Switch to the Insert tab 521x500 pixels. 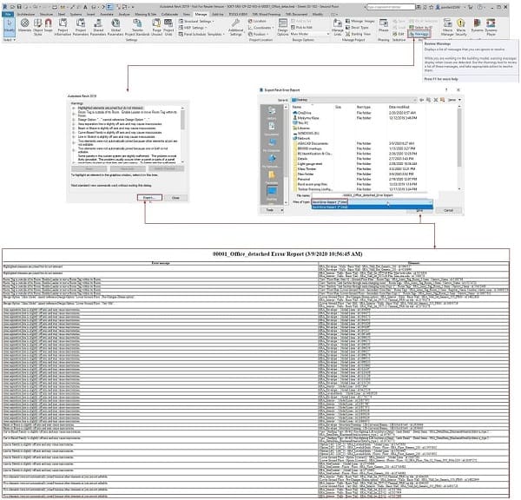pos(90,14)
